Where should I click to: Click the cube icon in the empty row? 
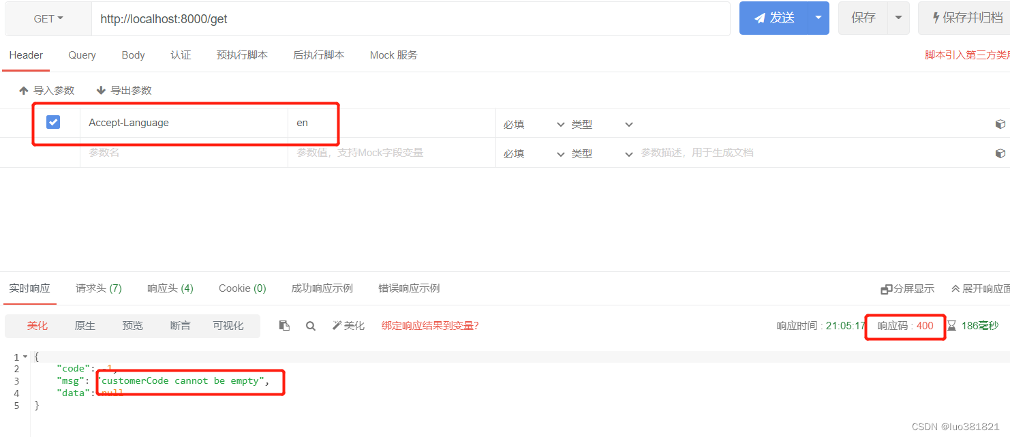pos(1000,153)
